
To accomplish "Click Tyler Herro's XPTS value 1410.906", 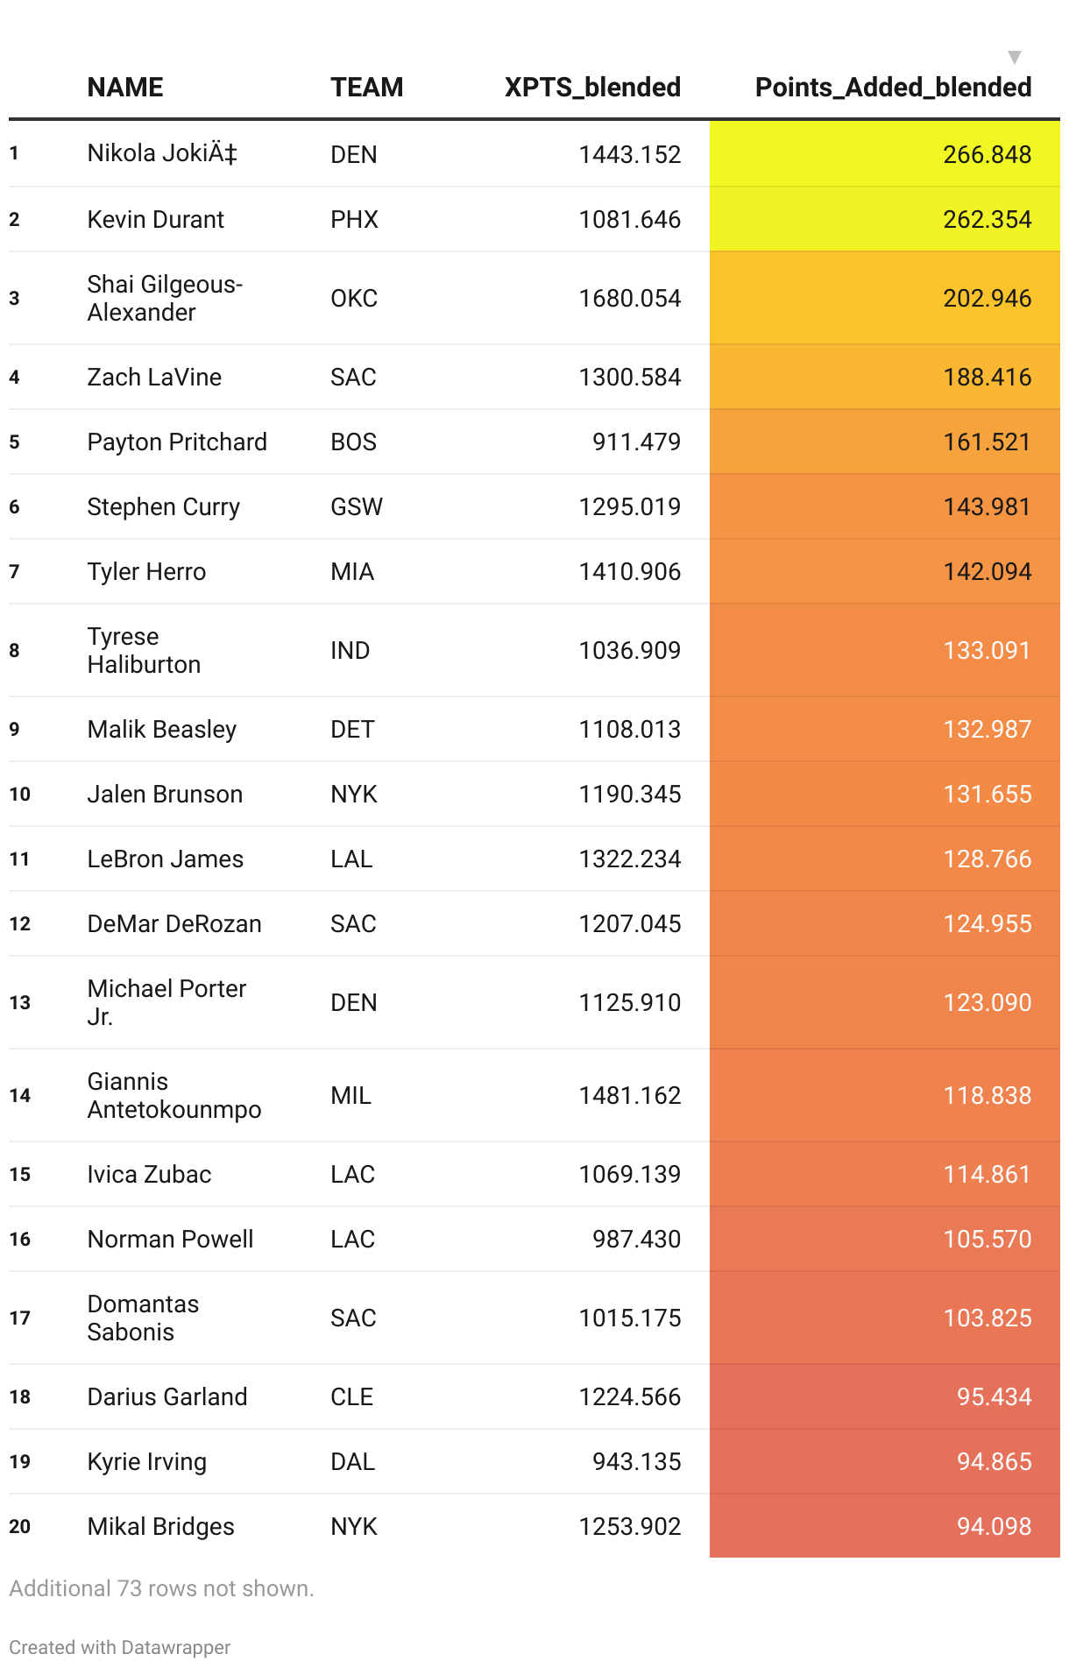I will tap(629, 571).
